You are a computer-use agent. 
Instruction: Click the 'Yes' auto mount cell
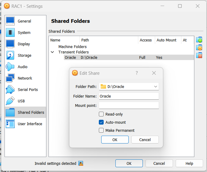point(159,57)
